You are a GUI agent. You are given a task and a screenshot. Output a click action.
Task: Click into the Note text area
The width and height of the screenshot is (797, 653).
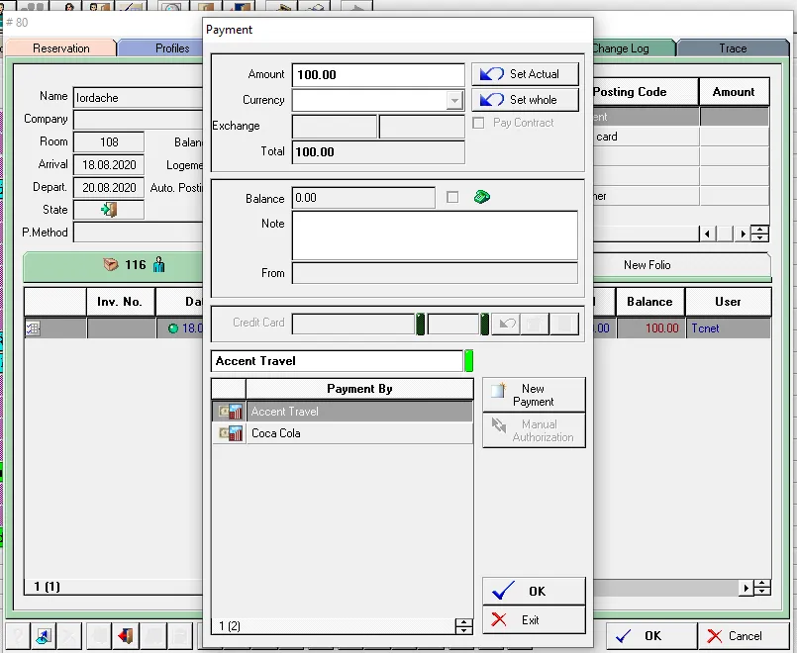tap(435, 235)
